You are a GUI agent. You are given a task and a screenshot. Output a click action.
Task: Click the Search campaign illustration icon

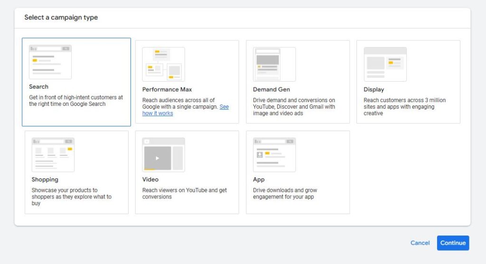(50, 62)
